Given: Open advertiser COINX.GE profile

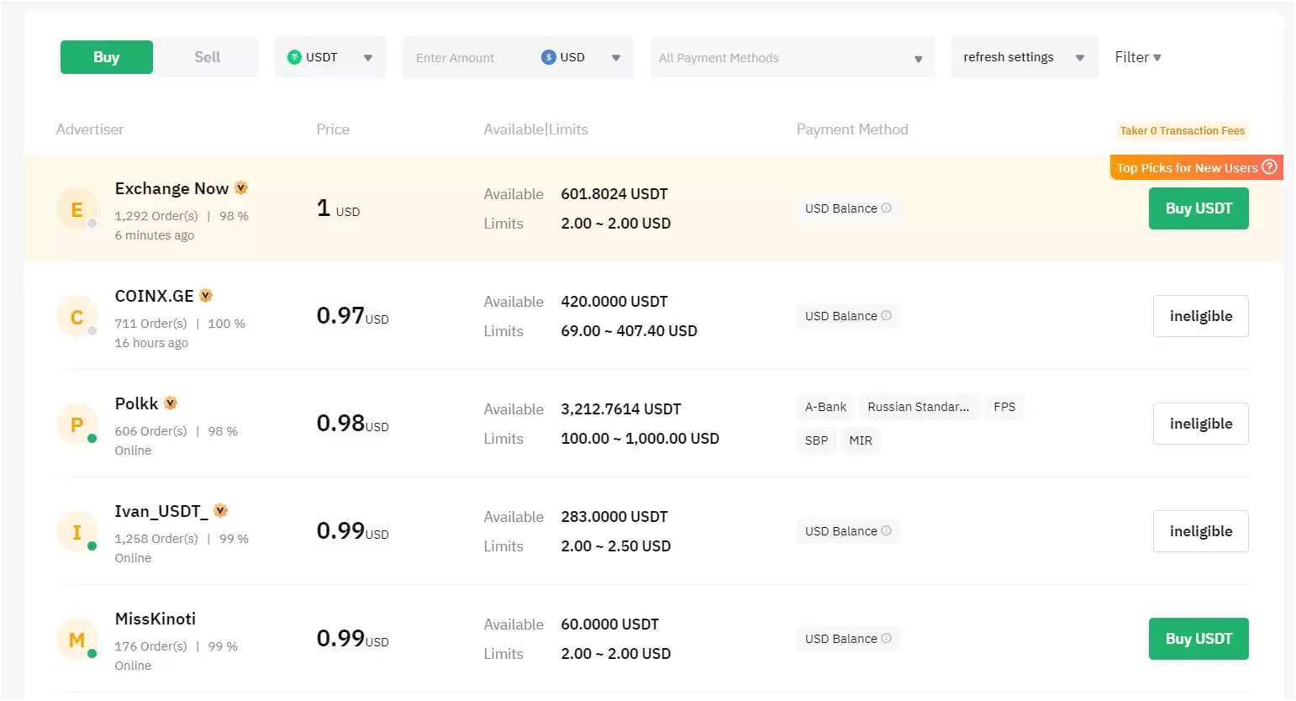Looking at the screenshot, I should click(155, 296).
